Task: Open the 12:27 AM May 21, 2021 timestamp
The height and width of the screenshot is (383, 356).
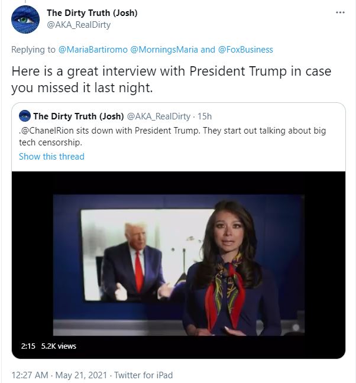Action: tap(59, 375)
